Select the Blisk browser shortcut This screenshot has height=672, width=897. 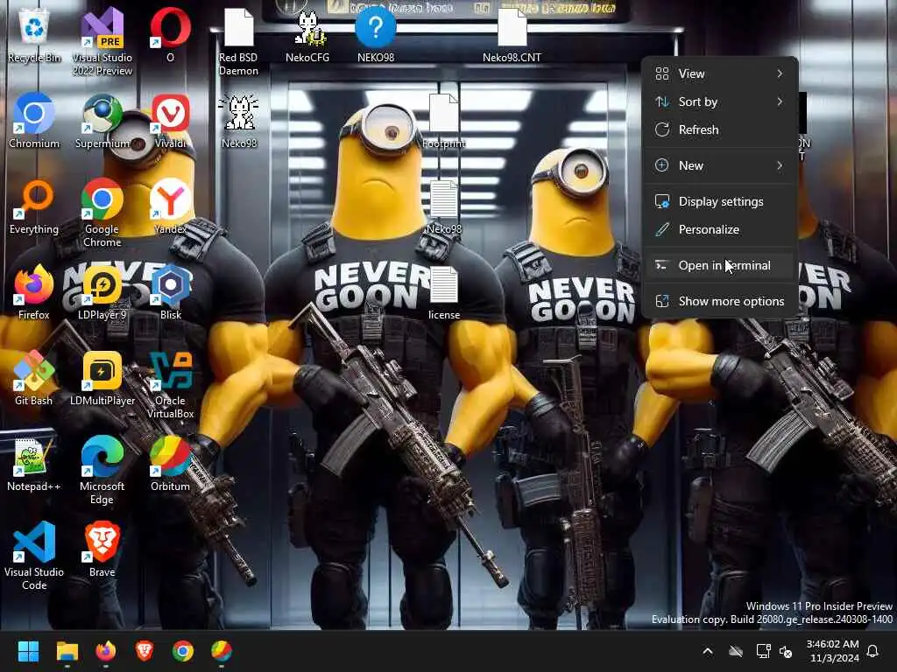click(171, 292)
